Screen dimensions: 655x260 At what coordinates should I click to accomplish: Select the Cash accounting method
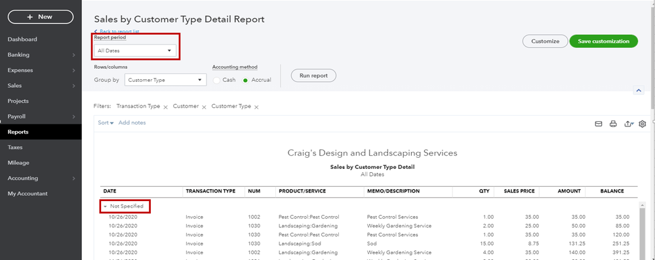click(x=216, y=80)
